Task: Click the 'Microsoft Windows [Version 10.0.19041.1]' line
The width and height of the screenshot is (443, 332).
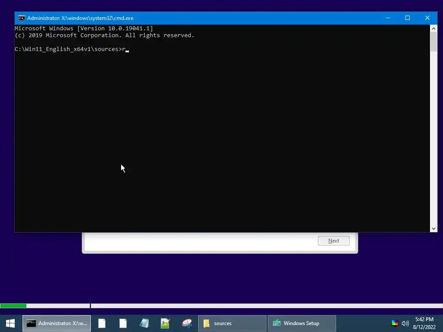Action: pyautogui.click(x=83, y=28)
